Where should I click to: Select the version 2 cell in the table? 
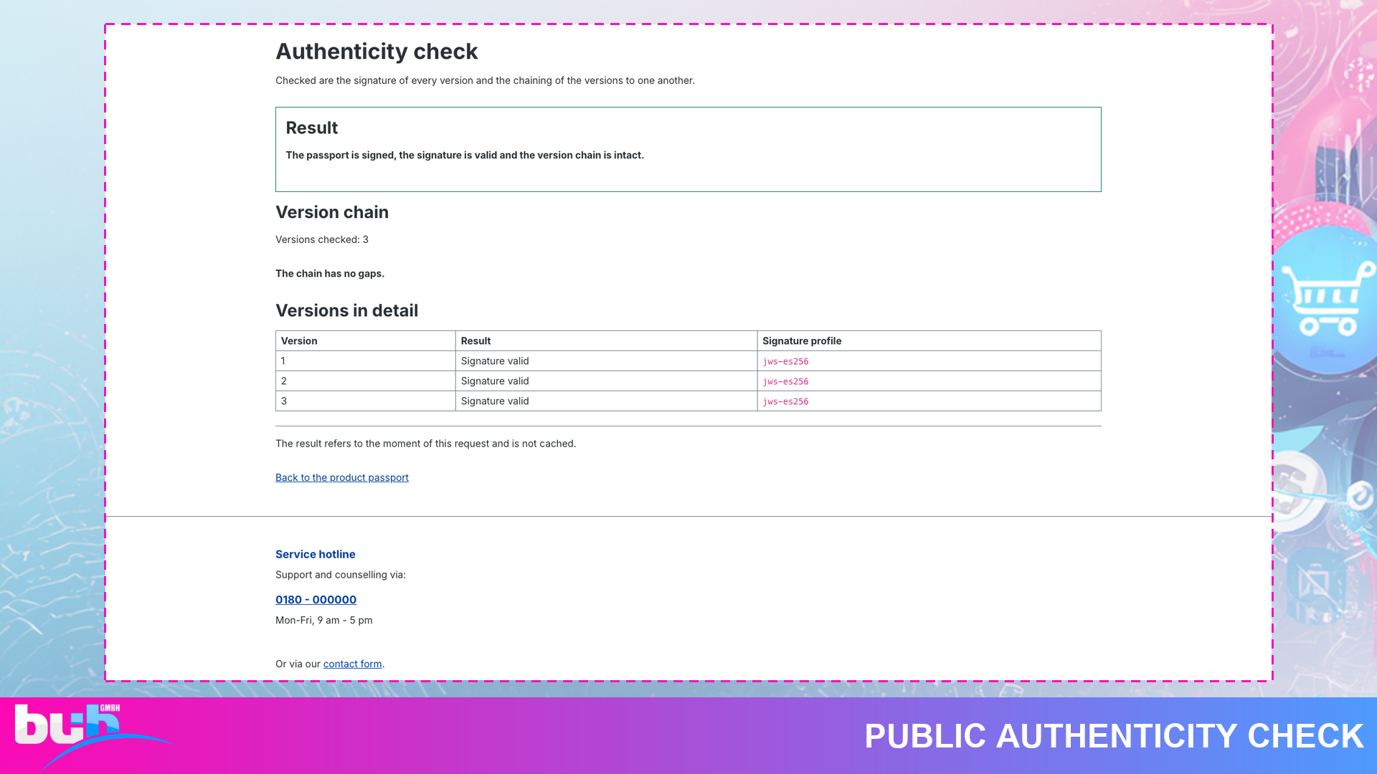366,381
